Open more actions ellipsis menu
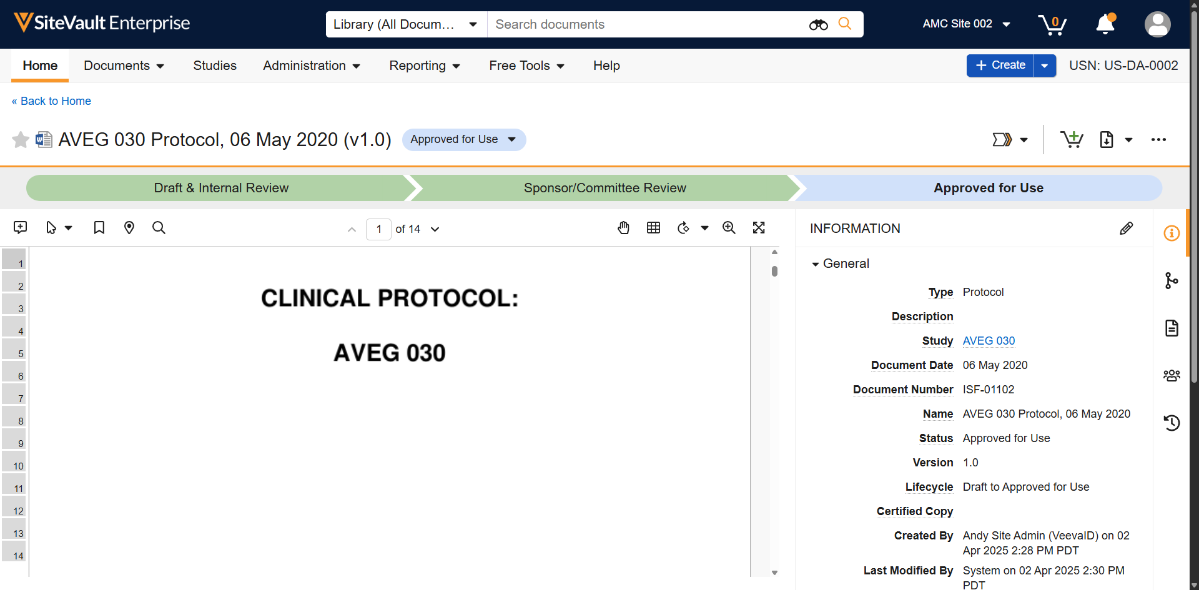This screenshot has height=590, width=1199. click(x=1158, y=139)
